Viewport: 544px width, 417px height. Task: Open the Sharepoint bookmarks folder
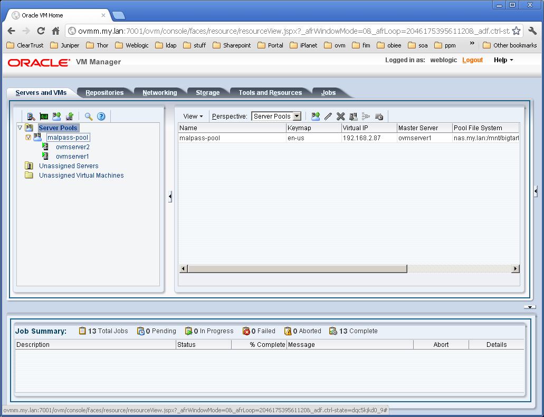click(x=232, y=45)
